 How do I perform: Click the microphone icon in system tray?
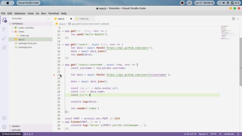228,3
